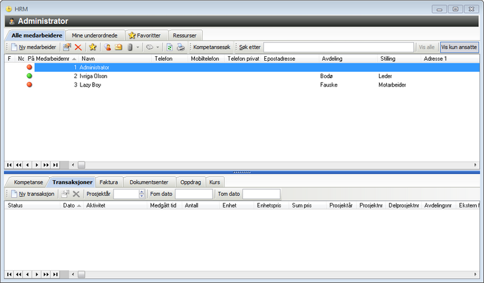Screen dimensions: 484x283
Task: Click the mobile phone toolbar icon
Action: 130,47
